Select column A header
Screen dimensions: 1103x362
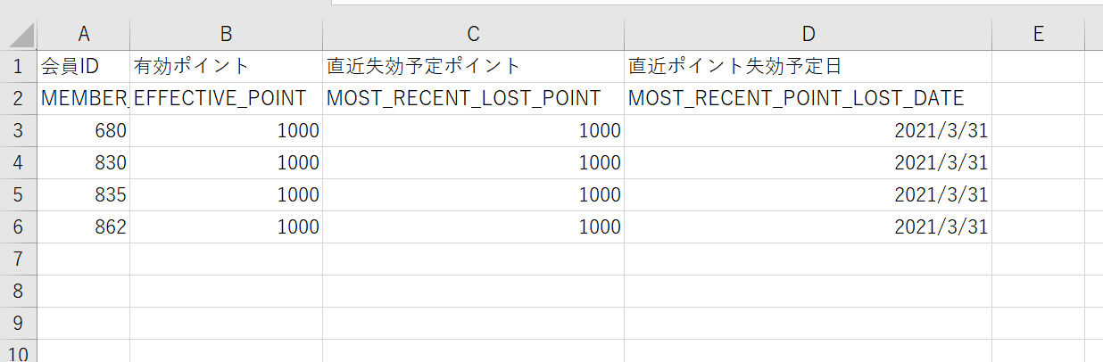[x=84, y=34]
